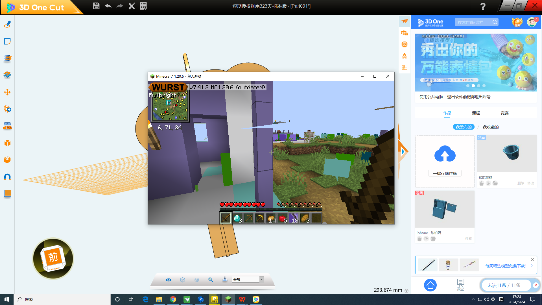The height and width of the screenshot is (305, 542).
Task: Select the magnet snap tool in left sidebar
Action: click(7, 177)
